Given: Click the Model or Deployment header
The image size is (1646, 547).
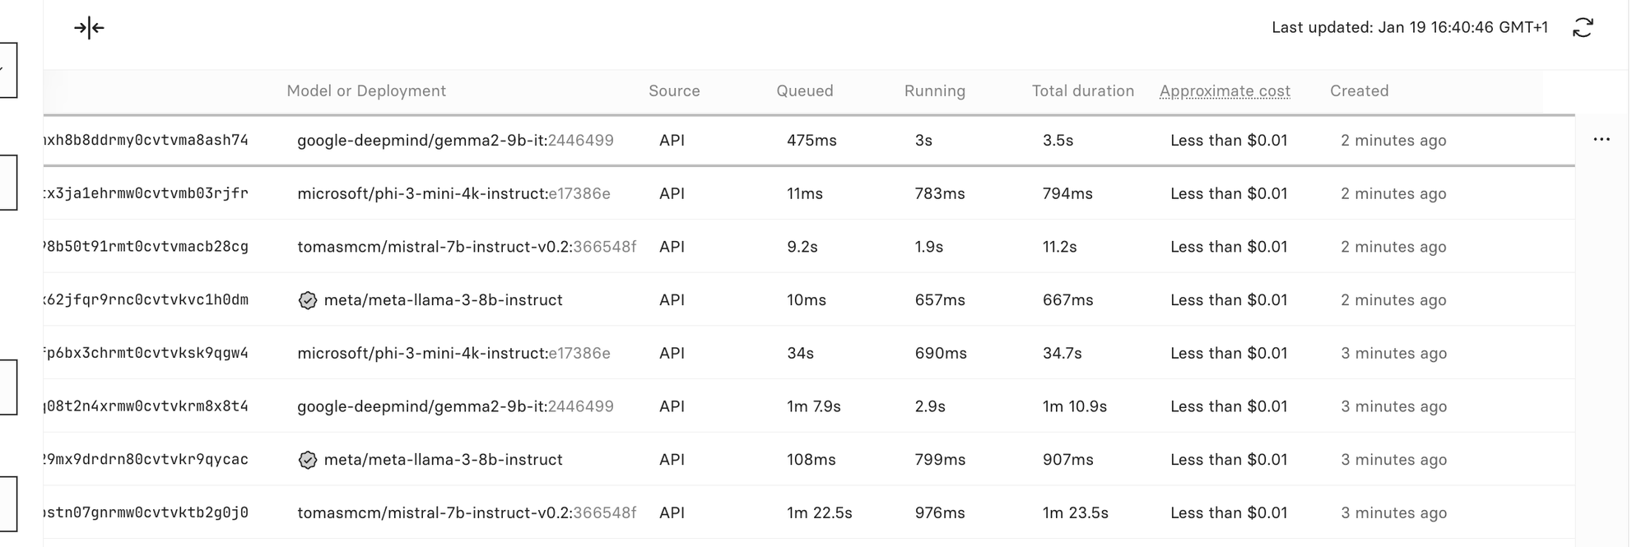Looking at the screenshot, I should coord(366,90).
